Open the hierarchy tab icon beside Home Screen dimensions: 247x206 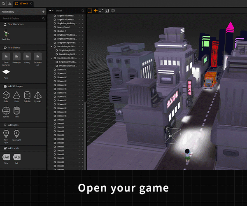pyautogui.click(x=9, y=3)
